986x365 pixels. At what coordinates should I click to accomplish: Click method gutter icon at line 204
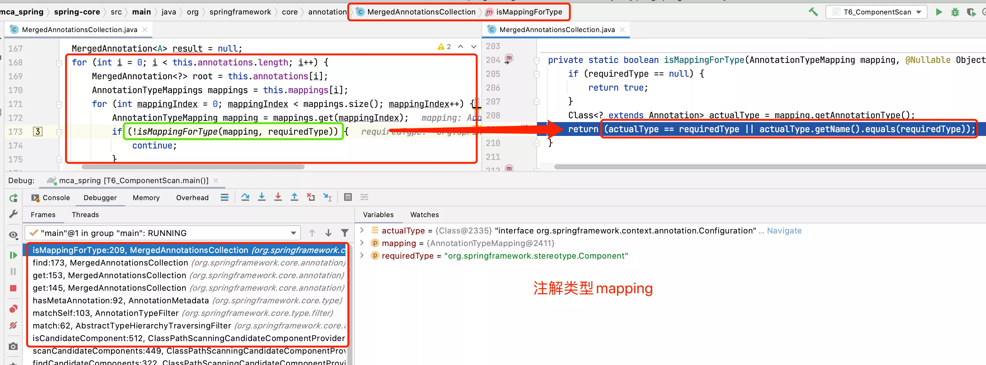coord(509,59)
